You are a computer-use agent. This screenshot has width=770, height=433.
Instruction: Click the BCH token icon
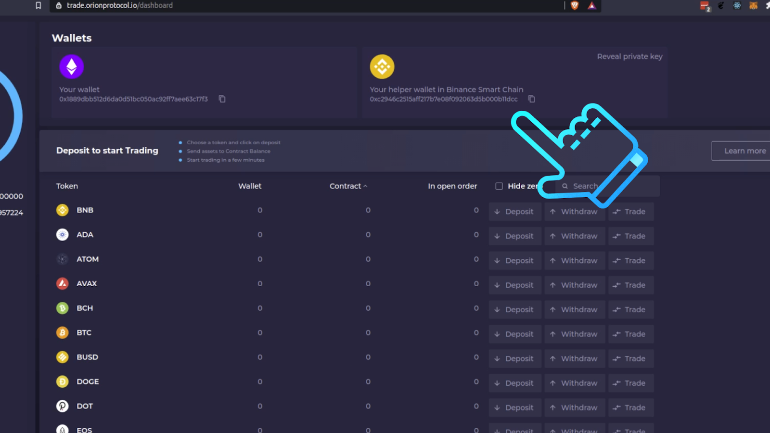click(x=63, y=308)
